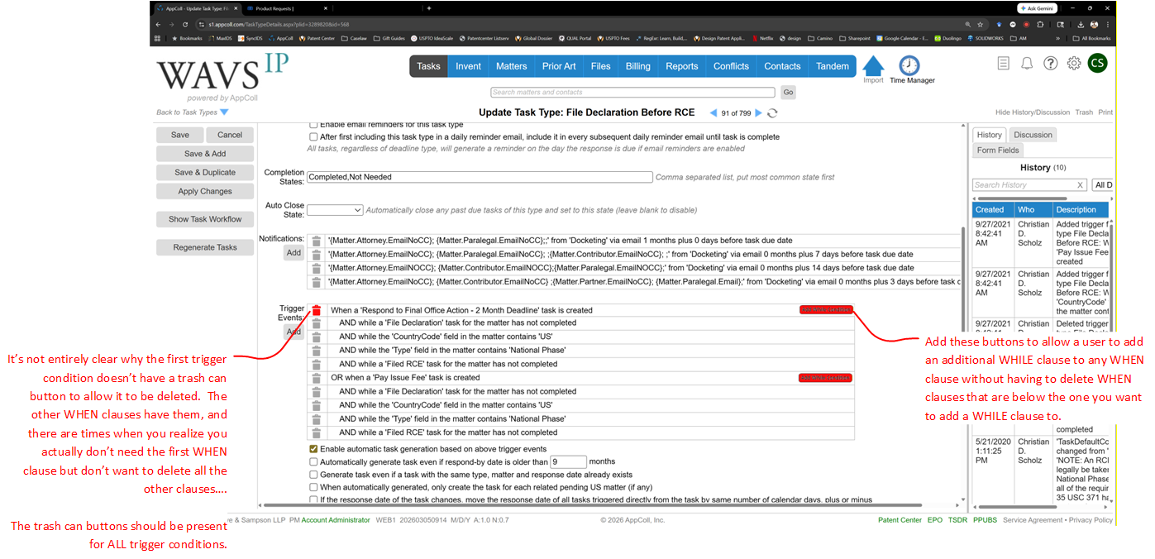Open the history filter dropdown beside search
Screen dimensions: 1155x559
coord(1103,185)
